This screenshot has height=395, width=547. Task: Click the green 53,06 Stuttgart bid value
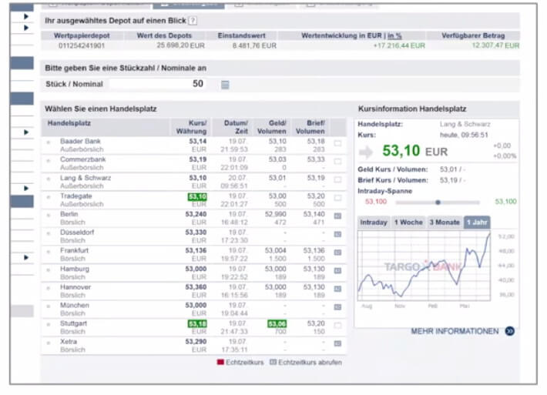coord(277,324)
